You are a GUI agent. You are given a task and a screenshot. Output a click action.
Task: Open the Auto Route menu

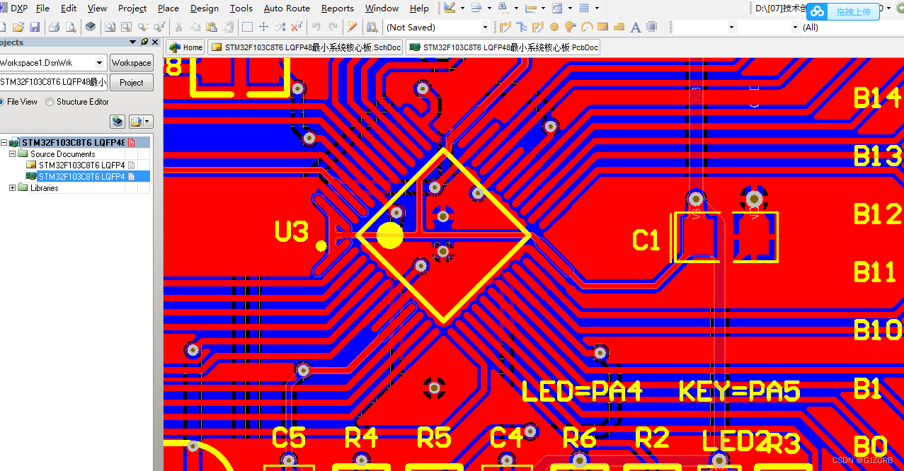pyautogui.click(x=286, y=8)
